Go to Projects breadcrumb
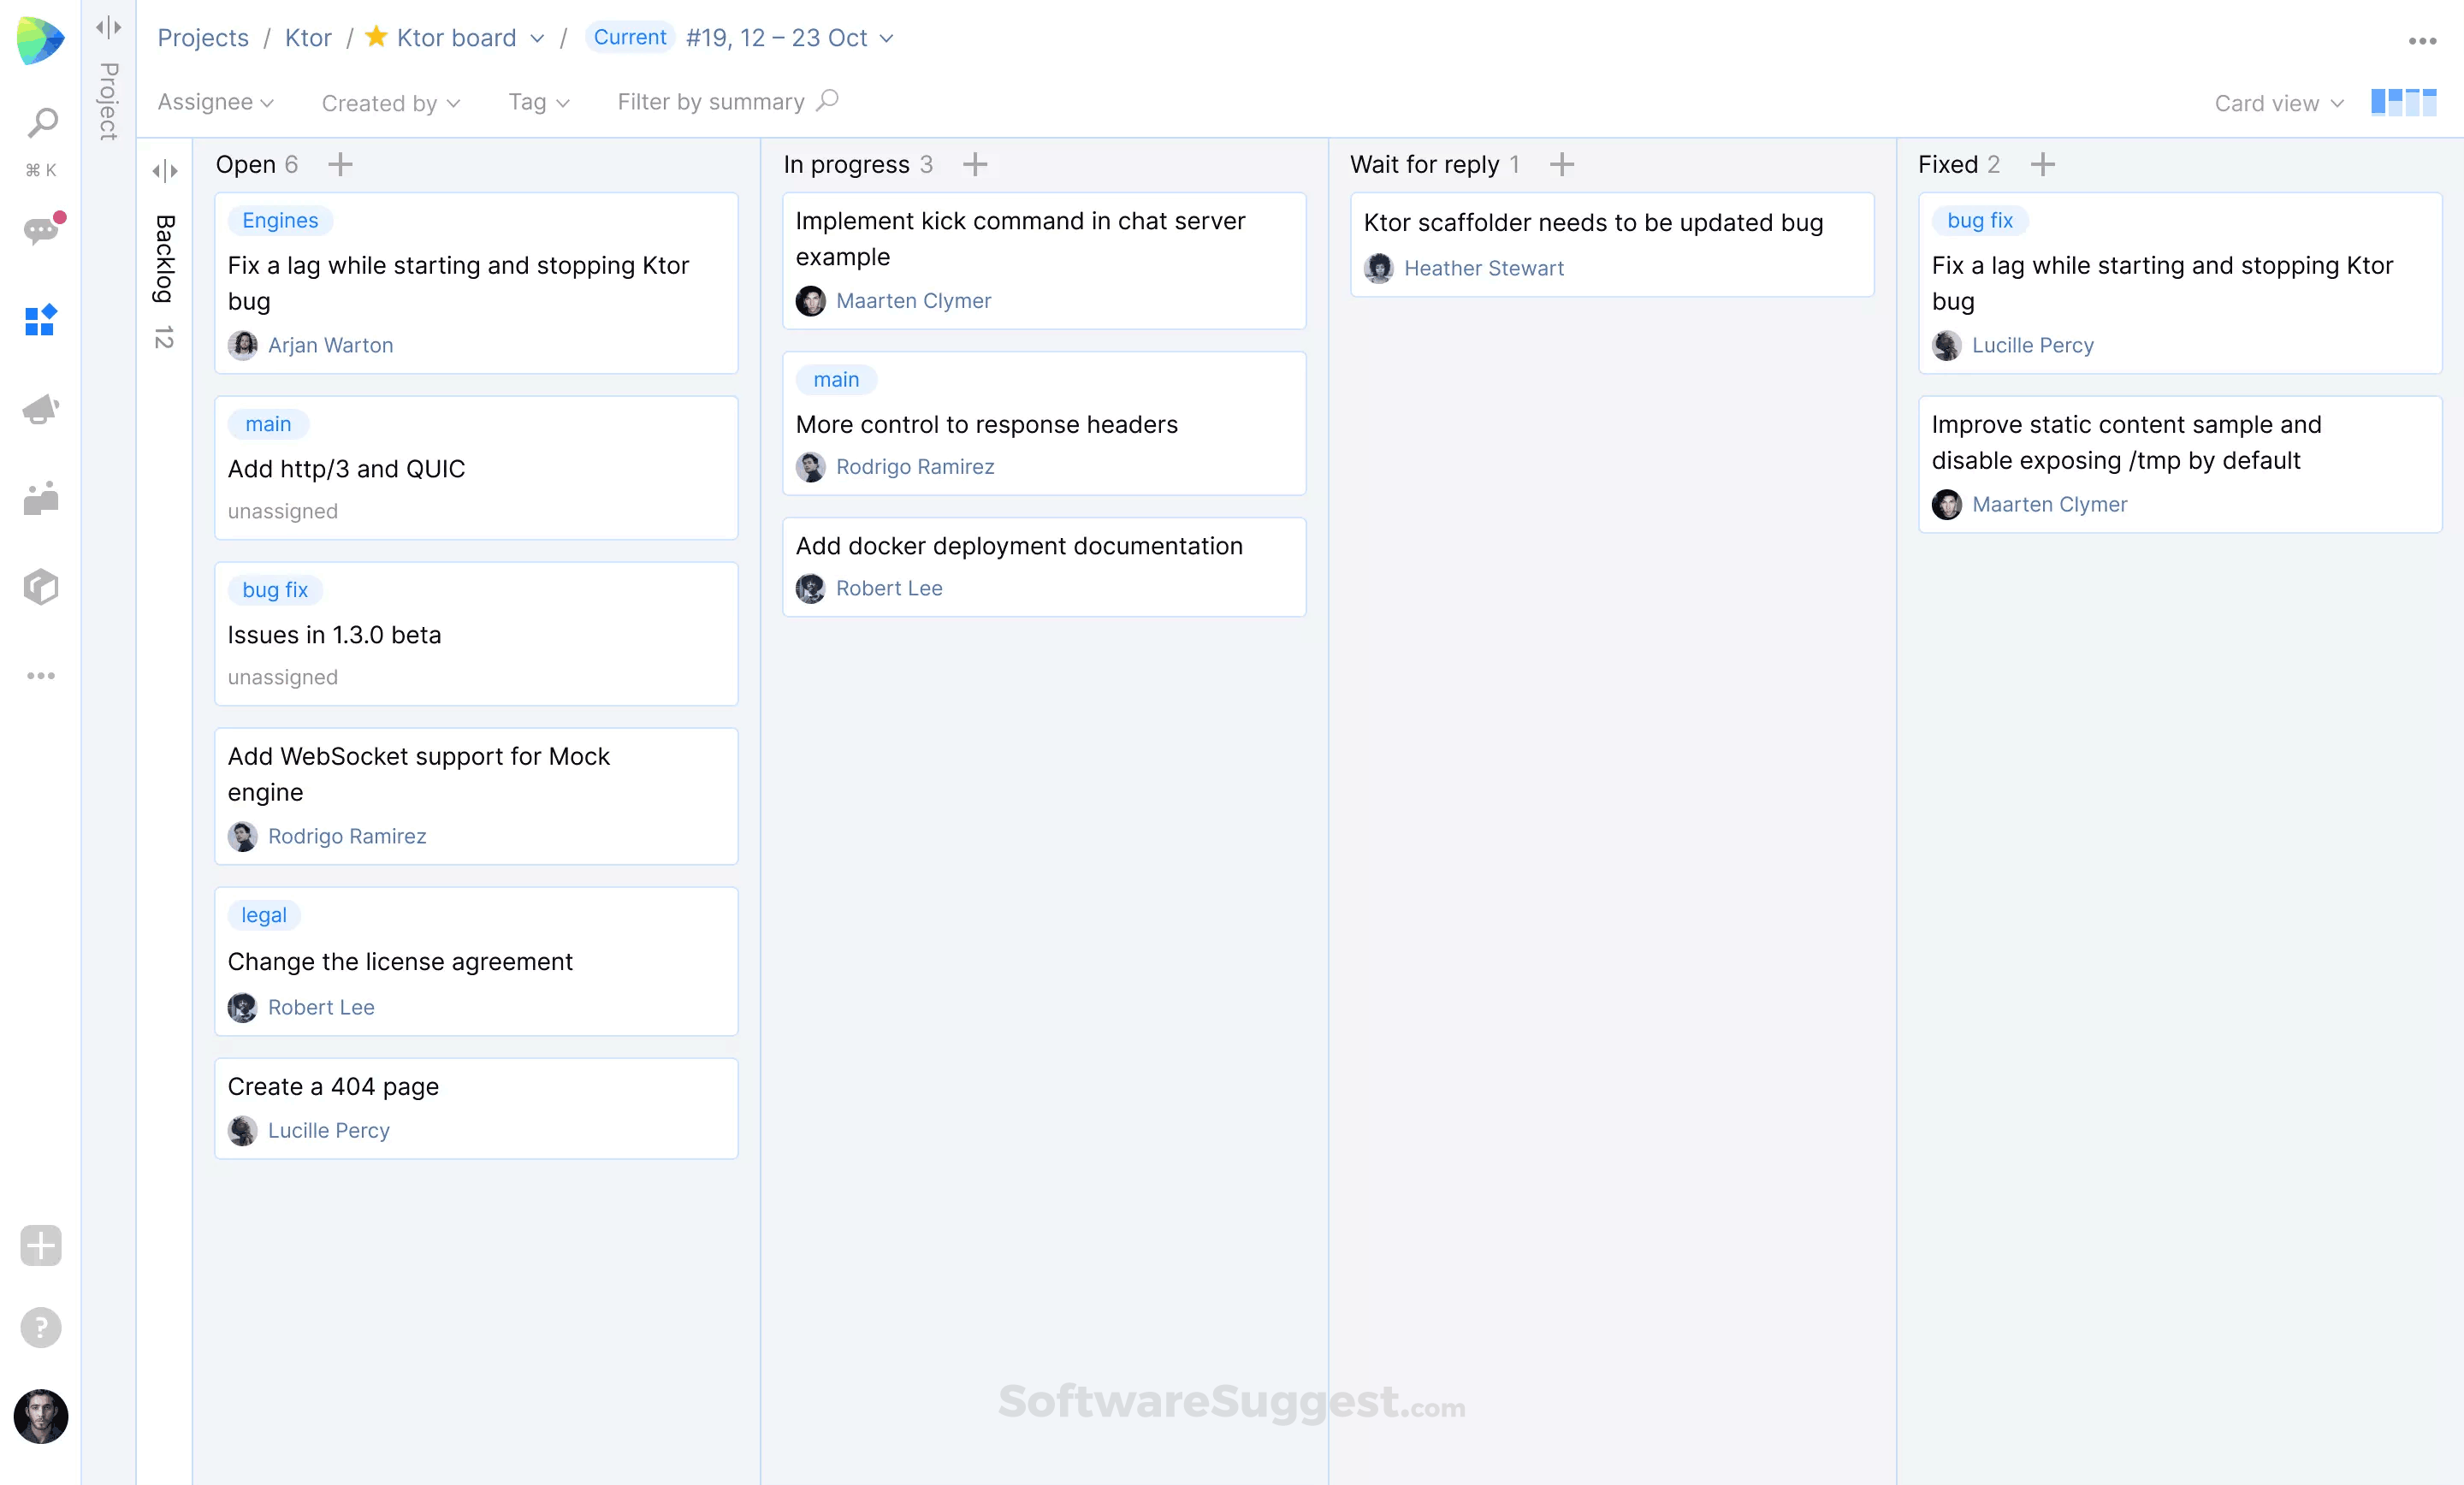This screenshot has height=1485, width=2464. coord(203,38)
